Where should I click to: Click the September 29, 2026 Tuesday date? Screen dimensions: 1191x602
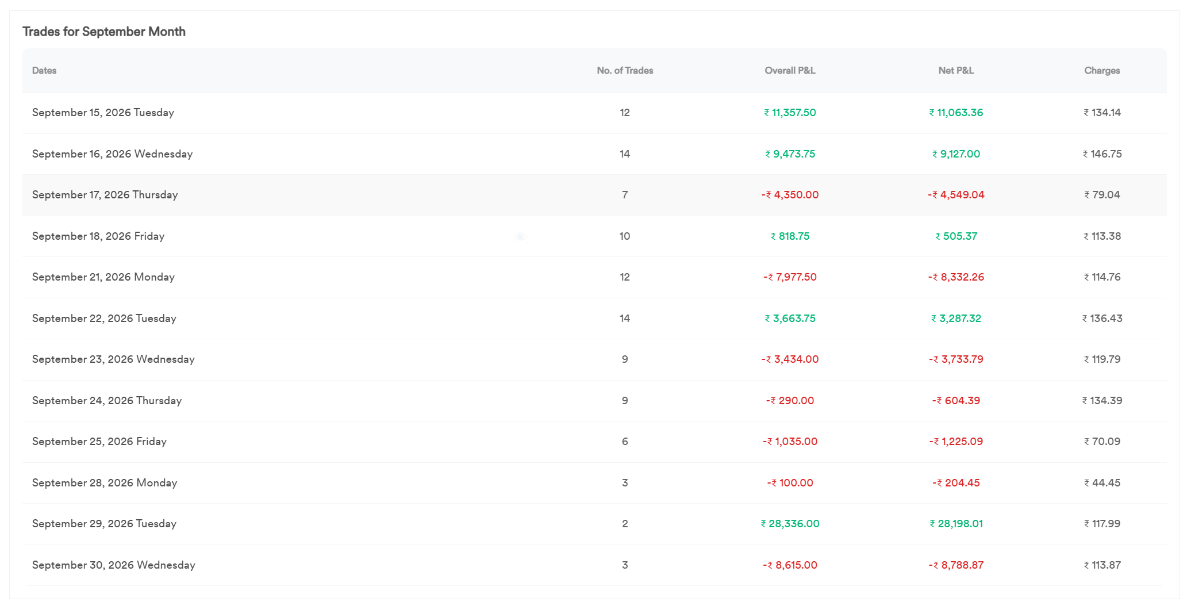click(x=104, y=524)
